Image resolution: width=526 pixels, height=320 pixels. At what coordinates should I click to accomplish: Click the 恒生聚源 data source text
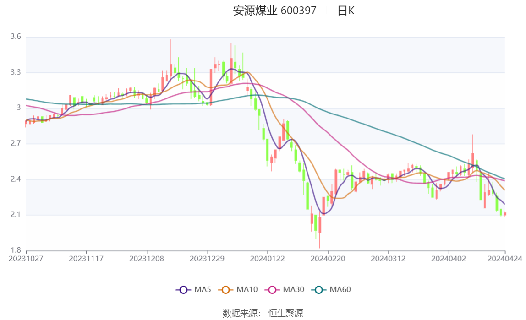click(285, 313)
